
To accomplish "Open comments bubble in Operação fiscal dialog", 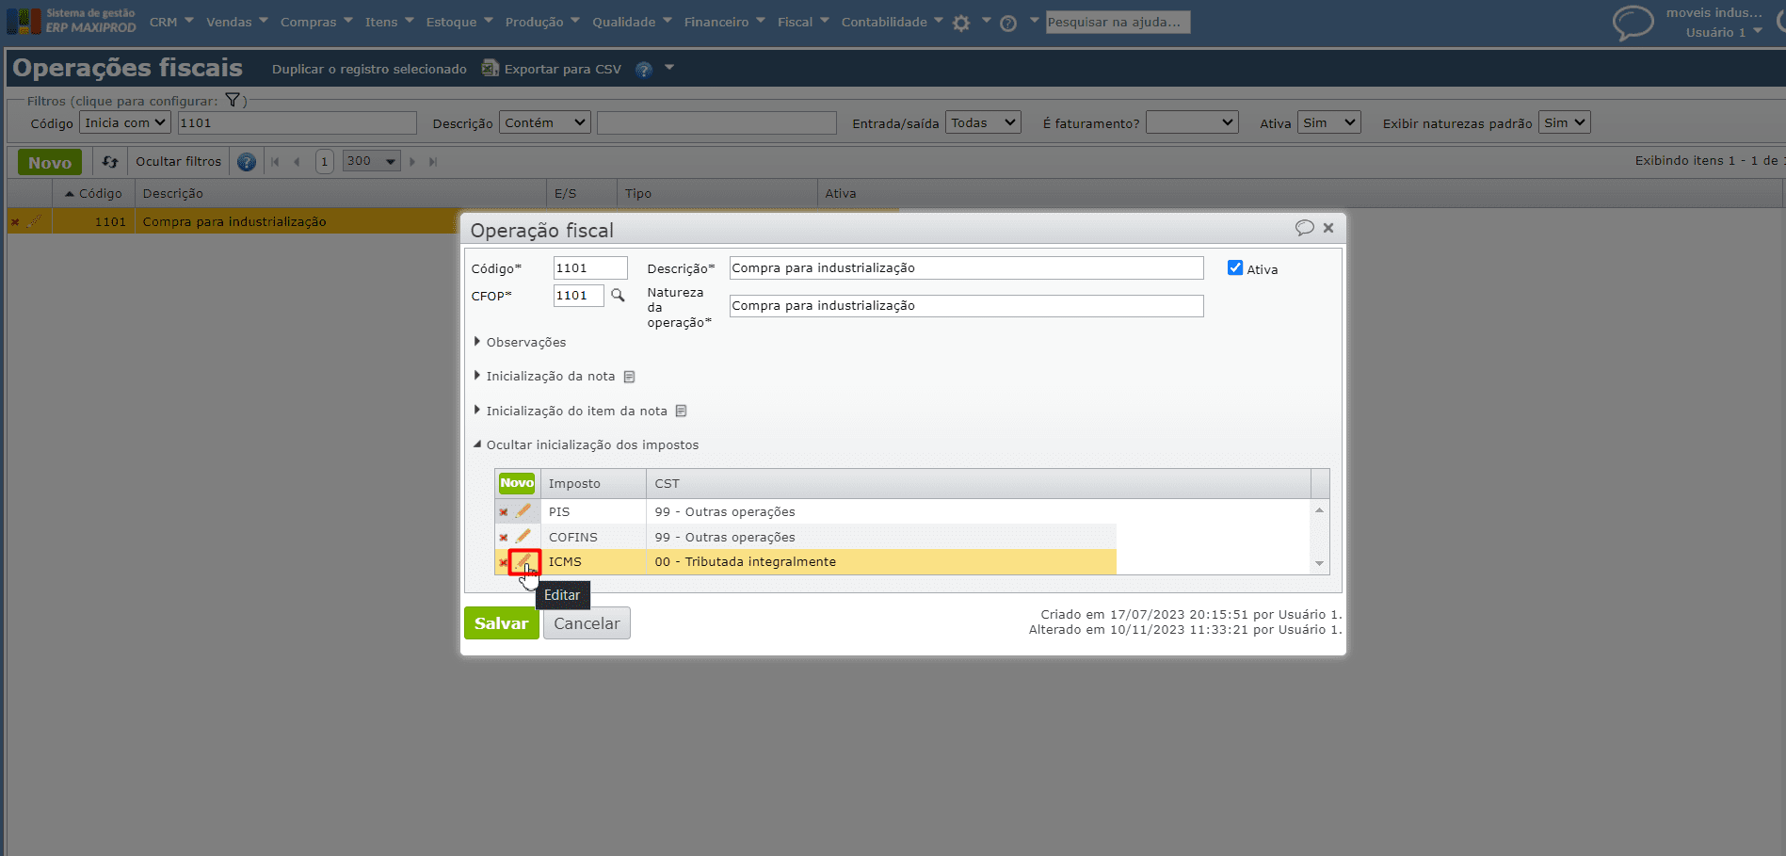I will coord(1304,228).
